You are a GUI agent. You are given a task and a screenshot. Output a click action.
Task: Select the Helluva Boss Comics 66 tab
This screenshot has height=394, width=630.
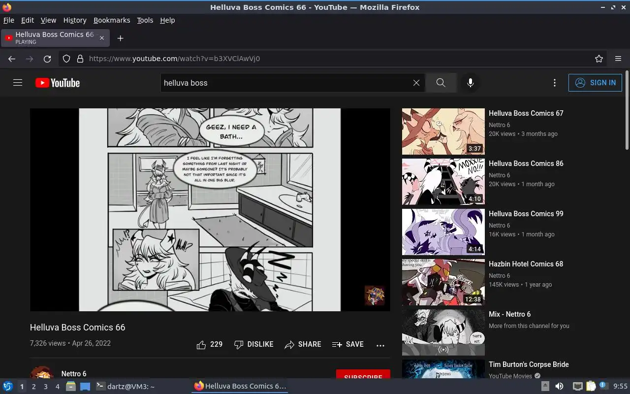55,38
